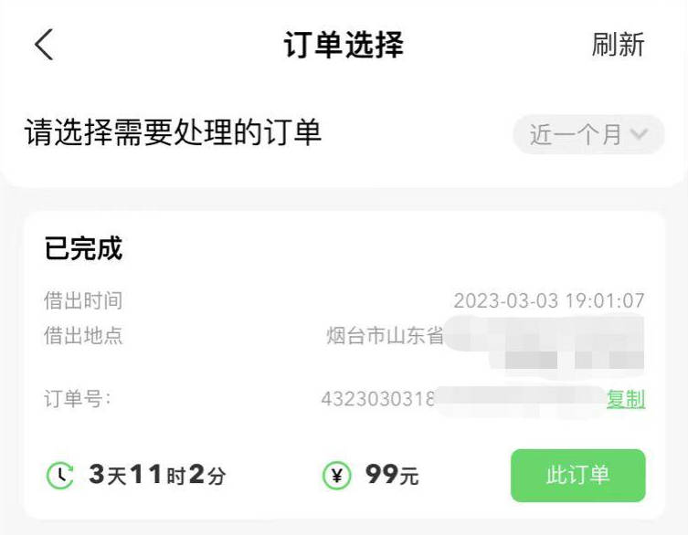Copy order number via 复制 link
Screen dimensions: 688x535
point(626,399)
